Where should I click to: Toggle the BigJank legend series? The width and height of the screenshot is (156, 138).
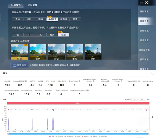click(x=87, y=136)
